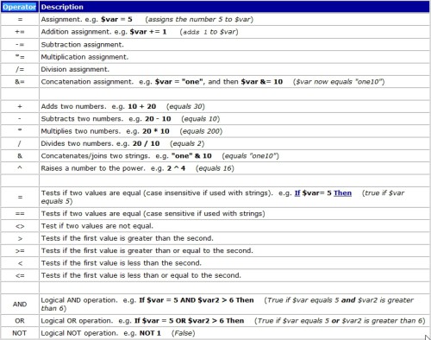Click the '<>' not equal operator cell
This screenshot has height=340, width=431.
20,226
